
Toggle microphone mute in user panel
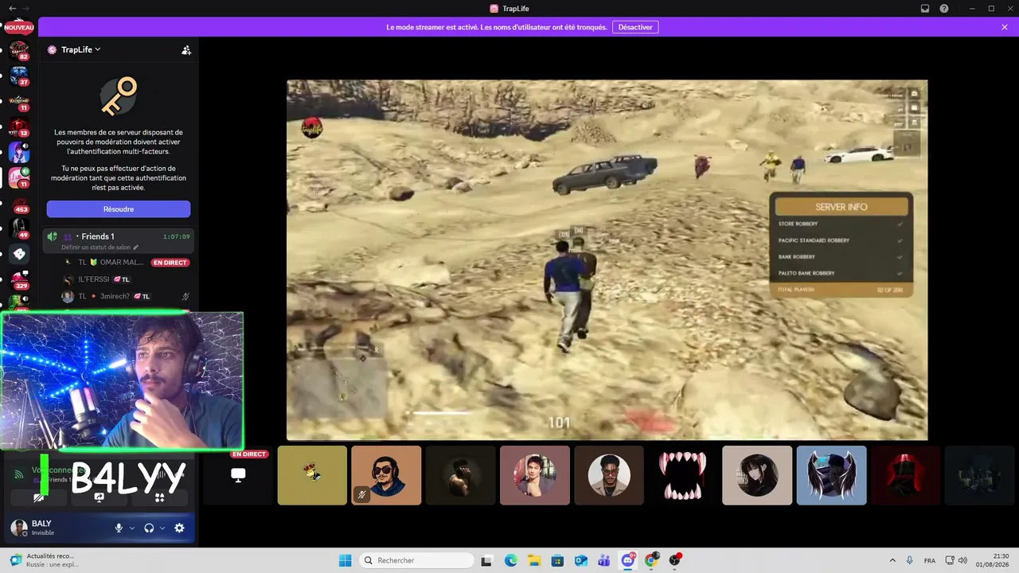coord(119,528)
